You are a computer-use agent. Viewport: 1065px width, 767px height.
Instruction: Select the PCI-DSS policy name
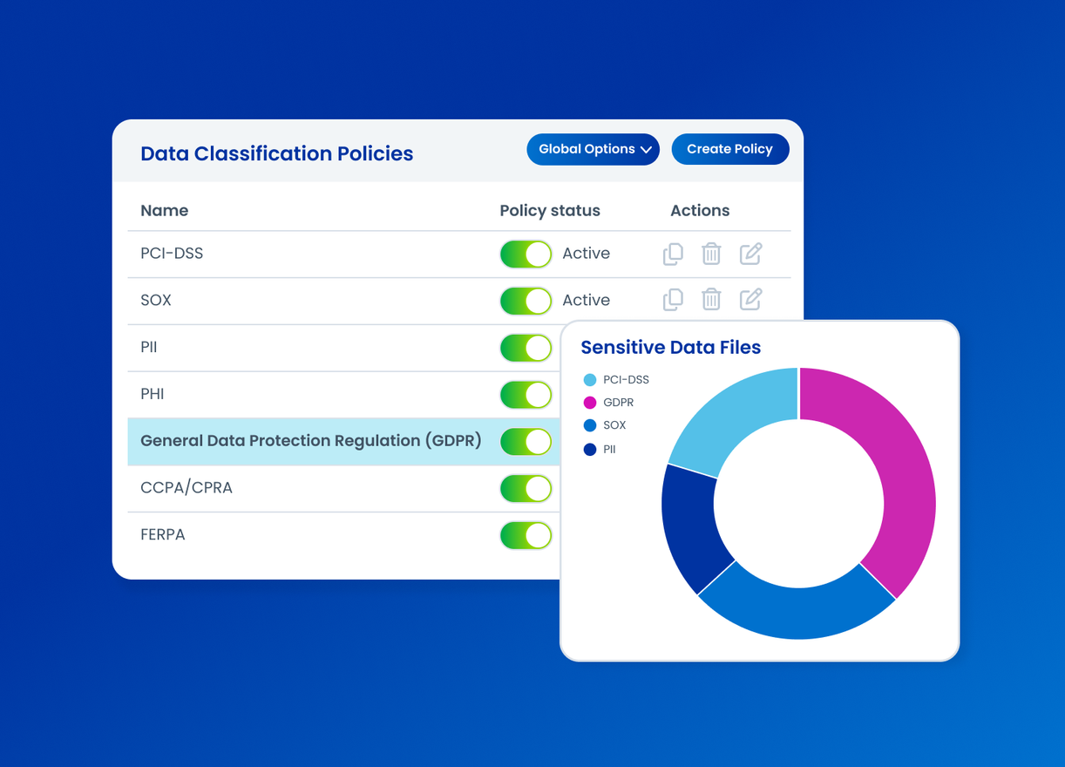[x=172, y=254]
